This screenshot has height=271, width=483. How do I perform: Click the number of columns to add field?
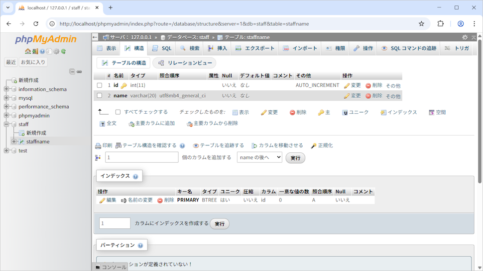(x=141, y=157)
